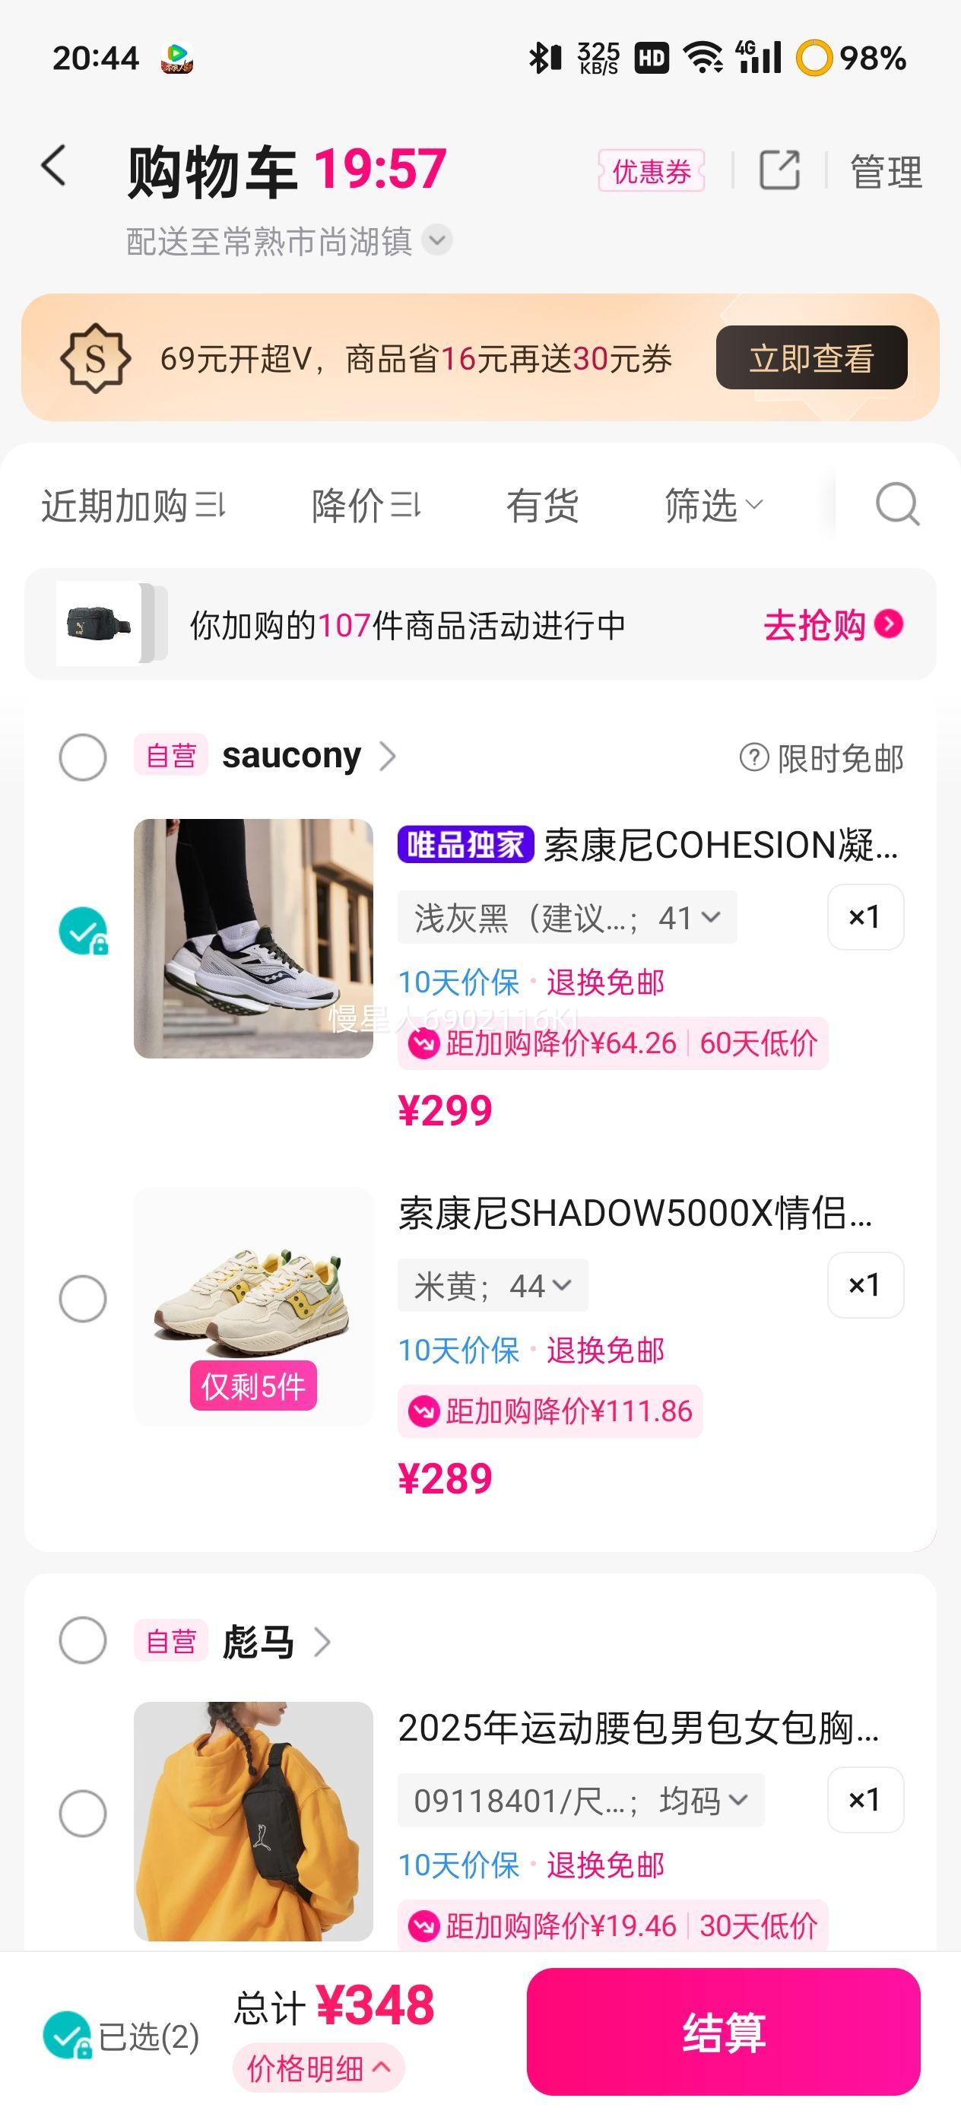Expand the 价格明细 price details
This screenshot has width=961, height=2114.
point(319,2068)
